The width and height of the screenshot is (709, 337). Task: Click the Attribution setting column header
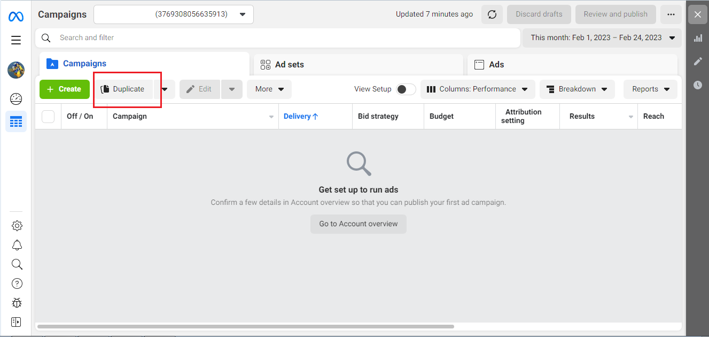click(528, 117)
